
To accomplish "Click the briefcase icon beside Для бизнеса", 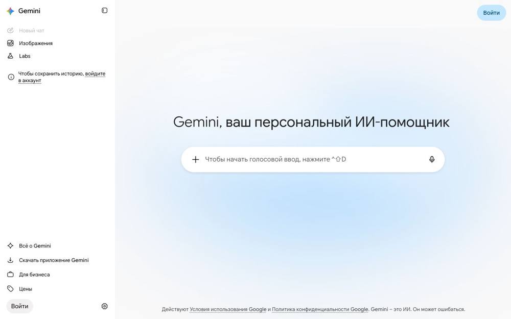I will (x=10, y=275).
